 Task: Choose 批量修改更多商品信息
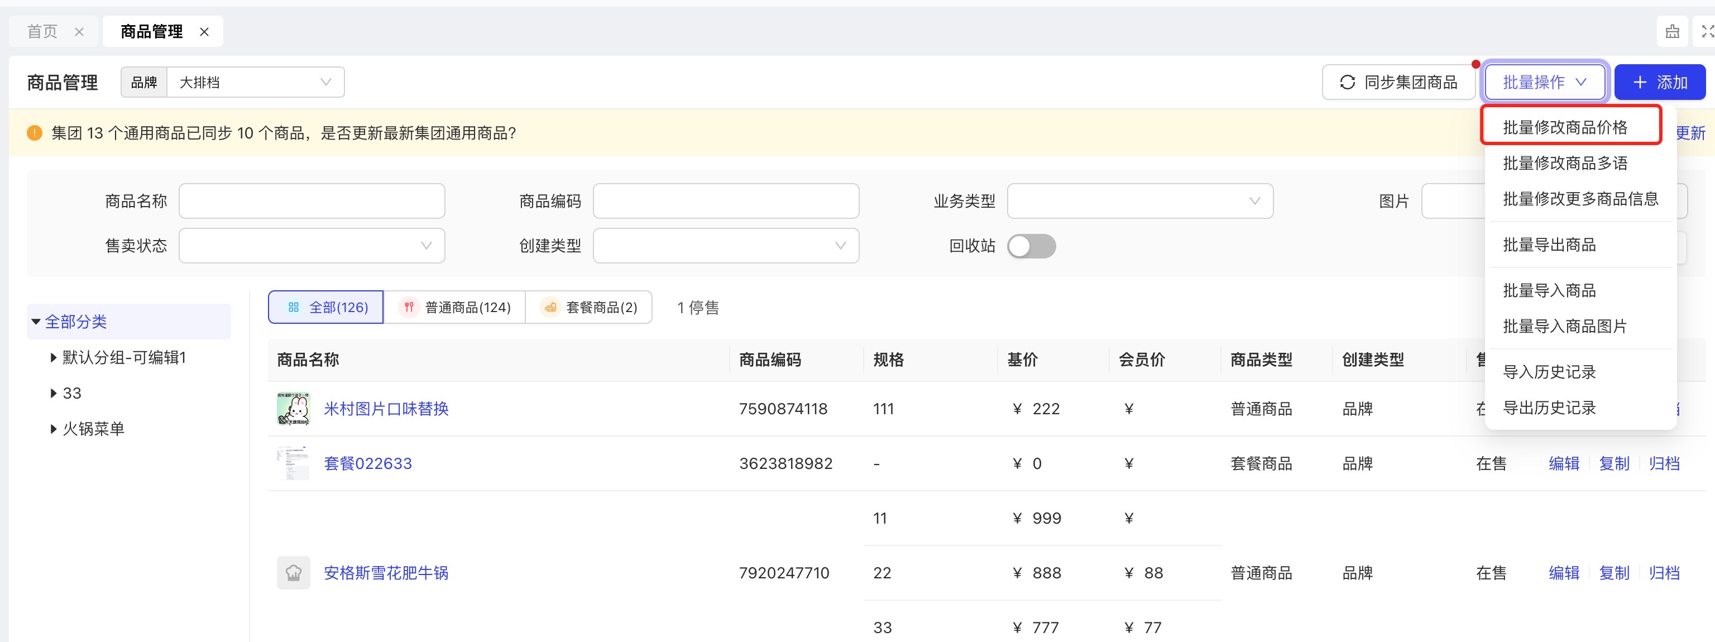point(1580,199)
